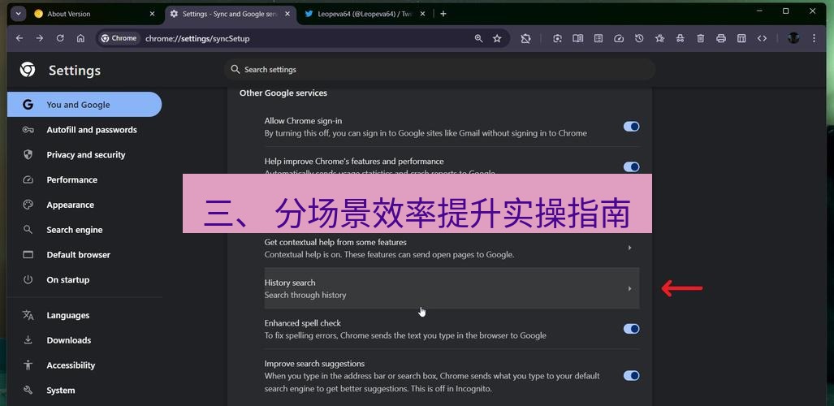Open On startup settings section
Viewport: 834px width, 406px height.
[x=84, y=280]
